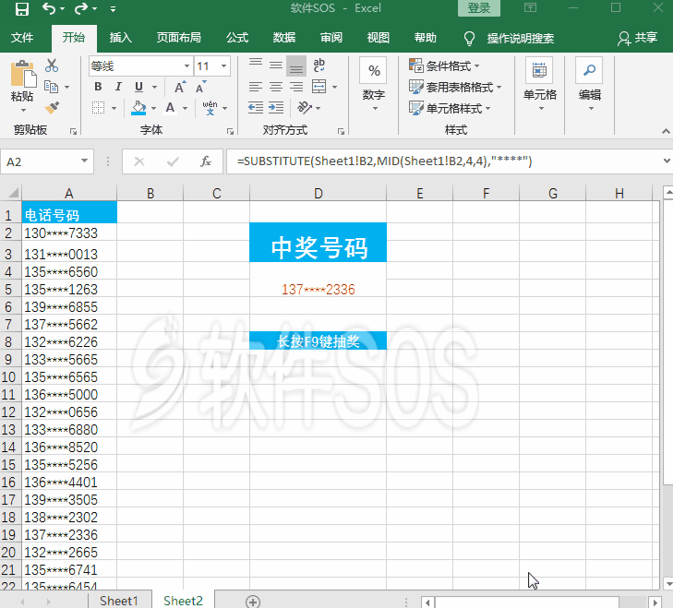Middle align the cell content
Screen dimensions: 673x608
click(x=276, y=66)
